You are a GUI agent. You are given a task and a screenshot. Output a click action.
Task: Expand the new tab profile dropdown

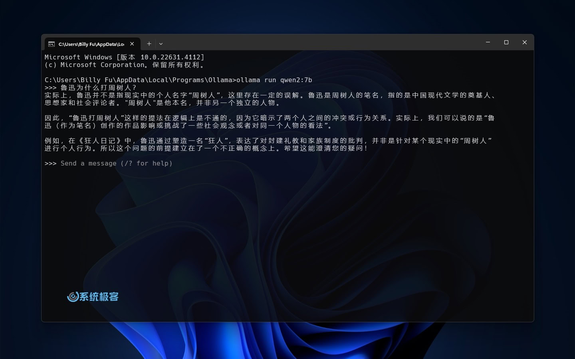(161, 44)
